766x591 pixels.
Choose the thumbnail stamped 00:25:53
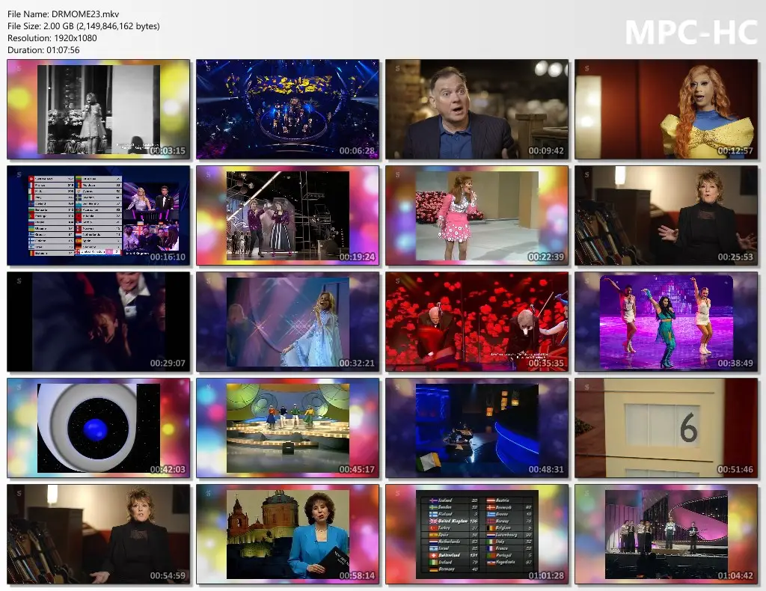[x=666, y=215]
